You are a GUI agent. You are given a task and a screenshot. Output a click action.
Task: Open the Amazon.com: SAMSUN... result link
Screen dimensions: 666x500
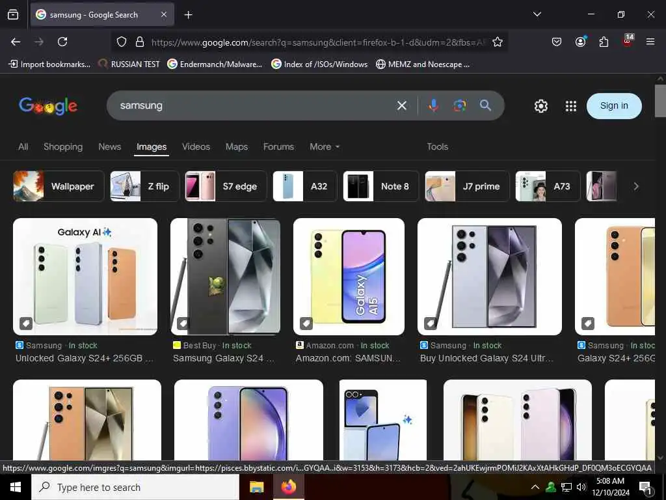click(349, 359)
